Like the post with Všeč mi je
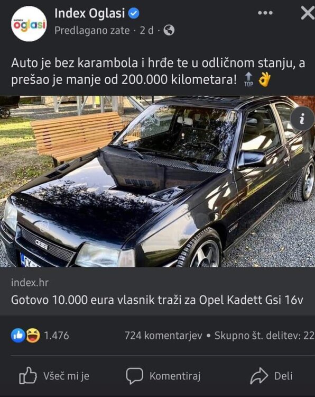 click(x=54, y=376)
